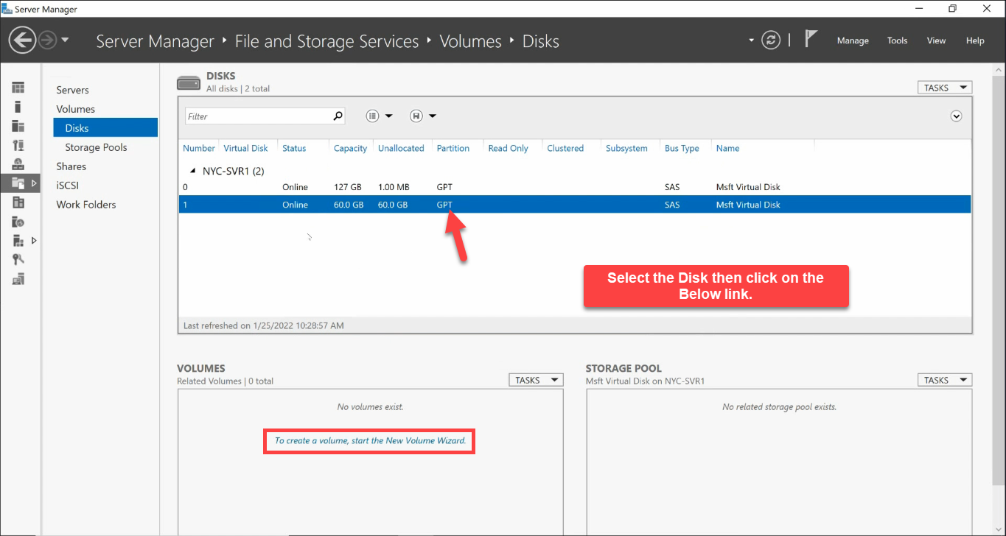Sort by the Read Only column header
The image size is (1006, 536).
pos(508,148)
